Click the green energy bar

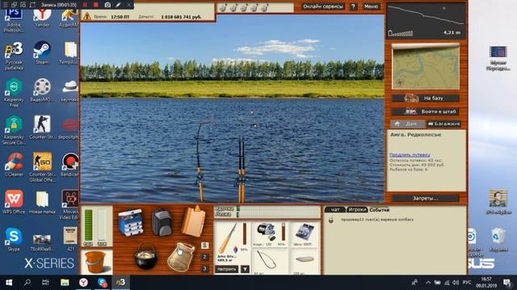(x=88, y=226)
